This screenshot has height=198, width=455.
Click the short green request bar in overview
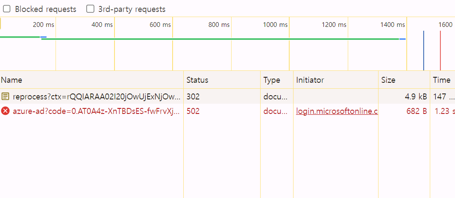coord(20,37)
